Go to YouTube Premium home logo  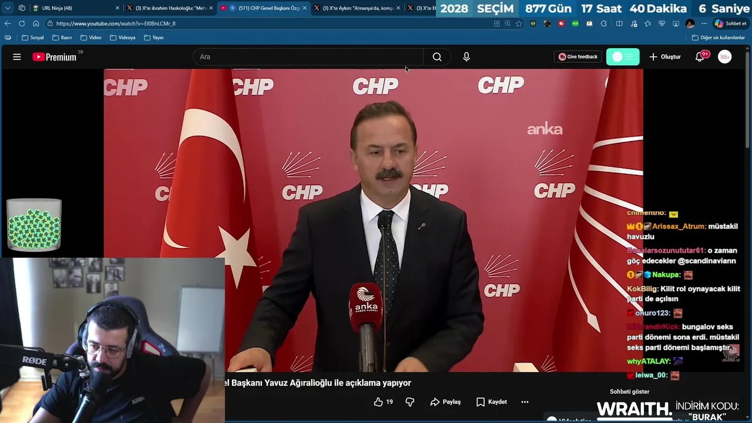pyautogui.click(x=55, y=57)
